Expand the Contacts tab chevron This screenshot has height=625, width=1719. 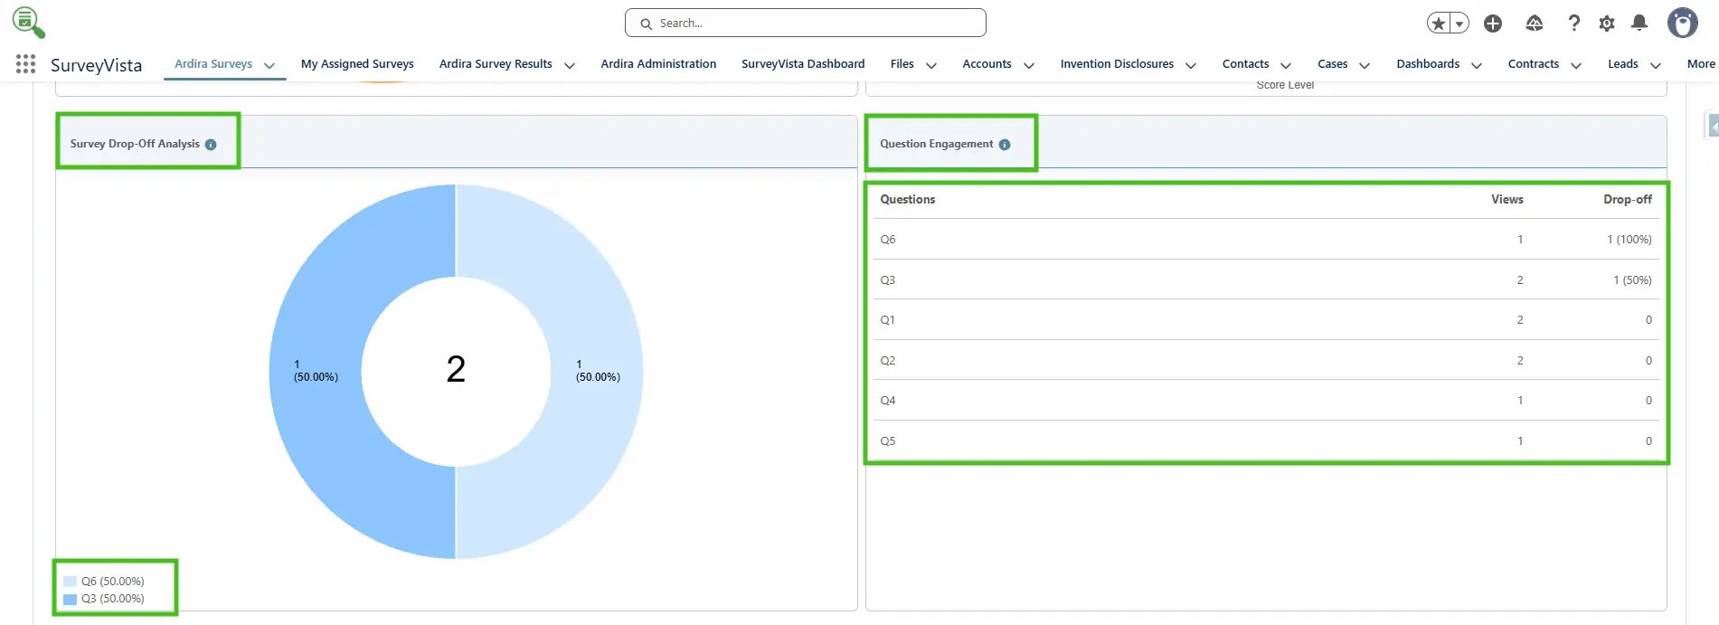pos(1286,65)
